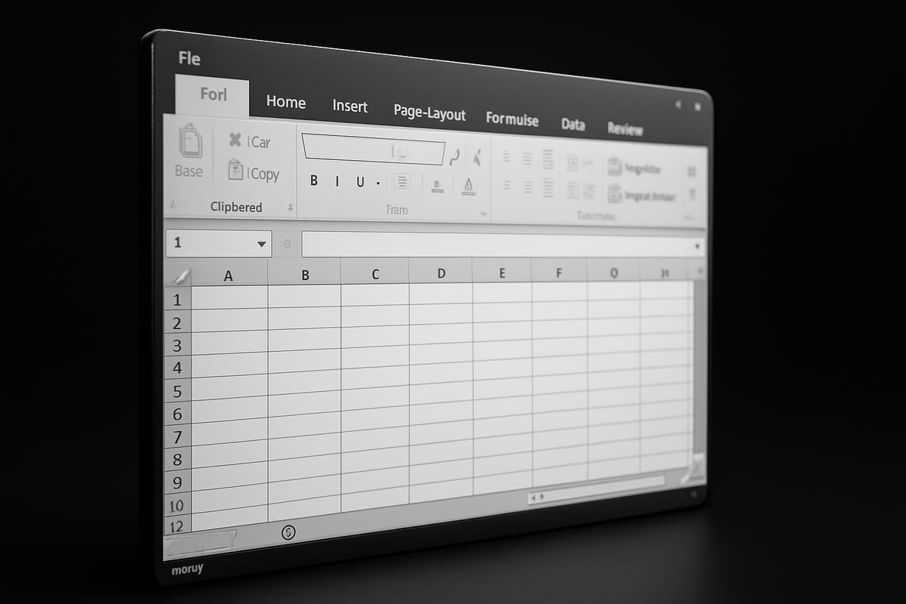Switch to the Page-Layout ribbon tab
The width and height of the screenshot is (906, 604).
(429, 114)
